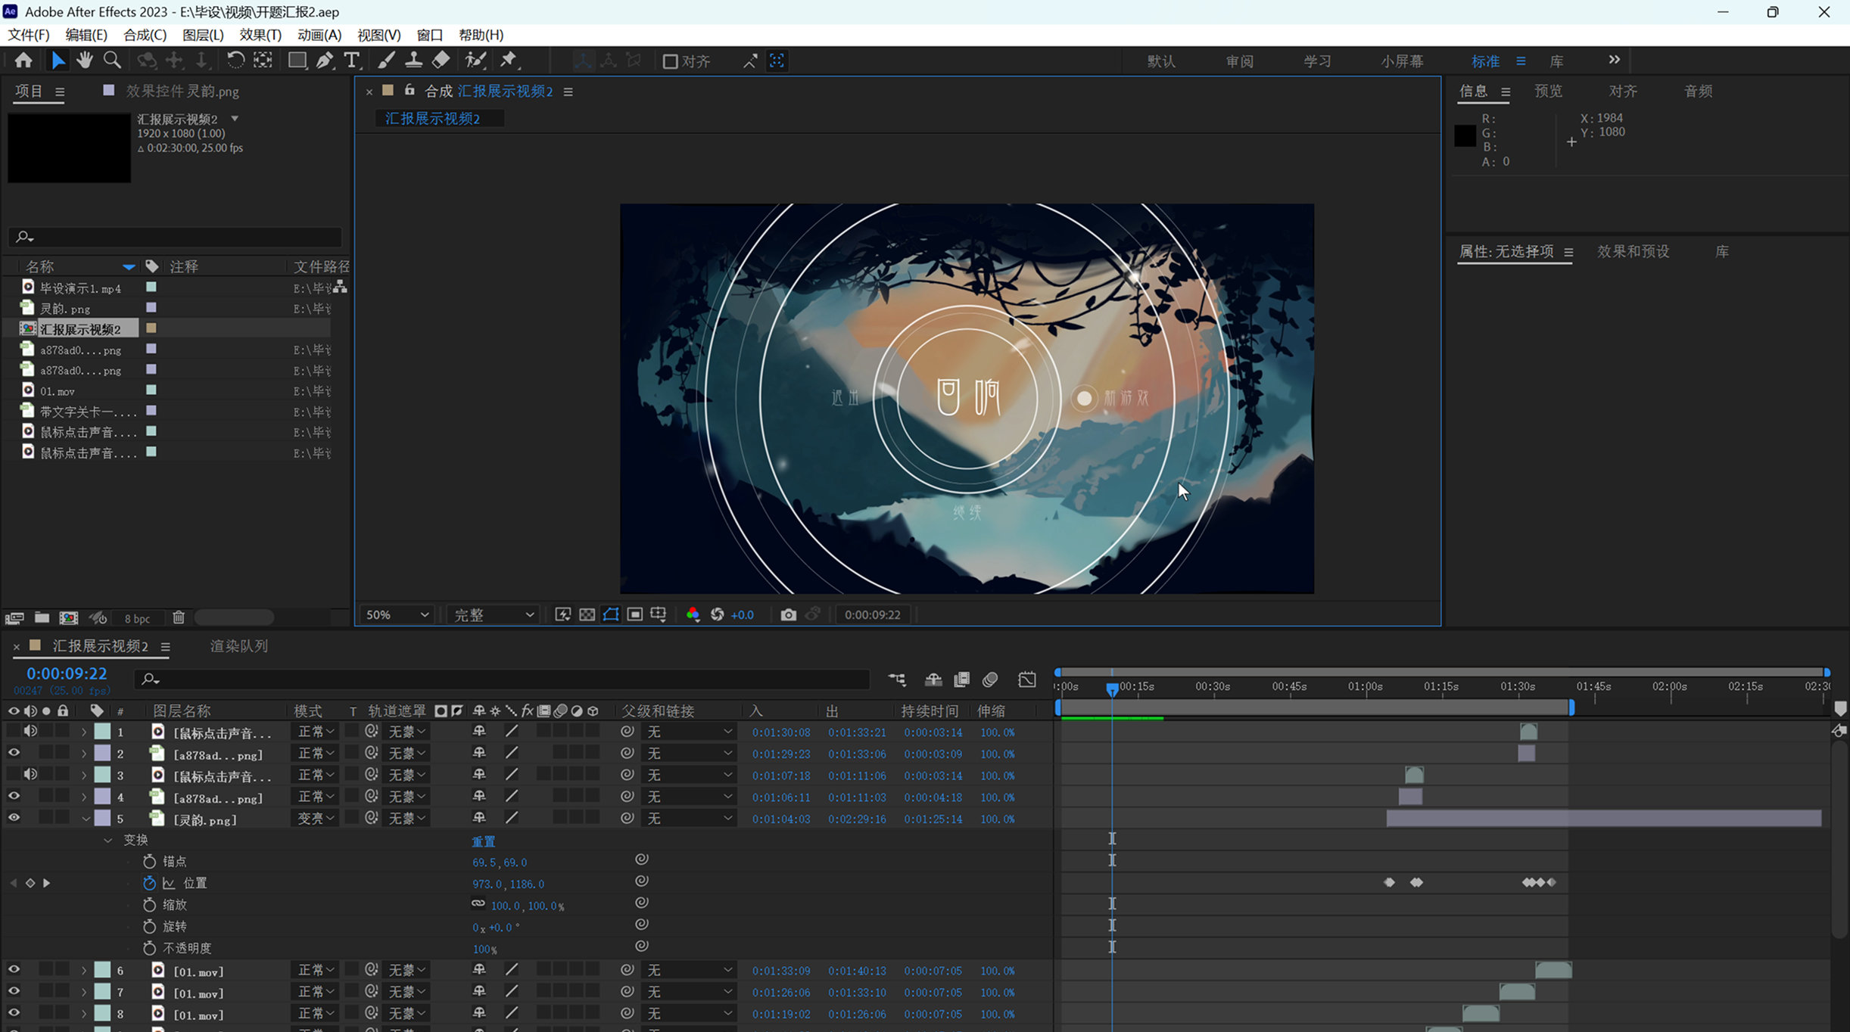Select the Horizontal Type tool
This screenshot has width=1850, height=1032.
[352, 61]
